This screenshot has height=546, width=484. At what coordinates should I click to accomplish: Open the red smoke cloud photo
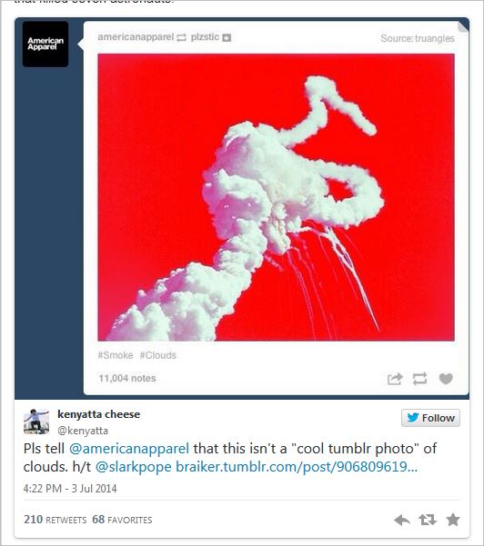(277, 197)
